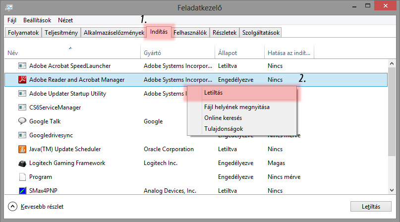This screenshot has width=400, height=222.
Task: Click the Adobe Reader and Acrobat Manager icon
Action: [22, 79]
